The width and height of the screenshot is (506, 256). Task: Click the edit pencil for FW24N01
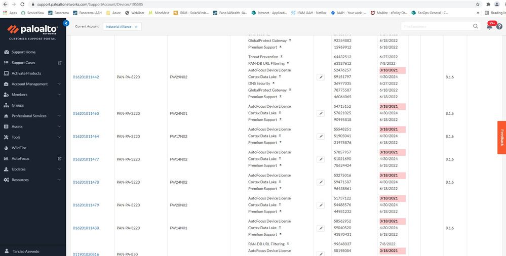pyautogui.click(x=321, y=113)
